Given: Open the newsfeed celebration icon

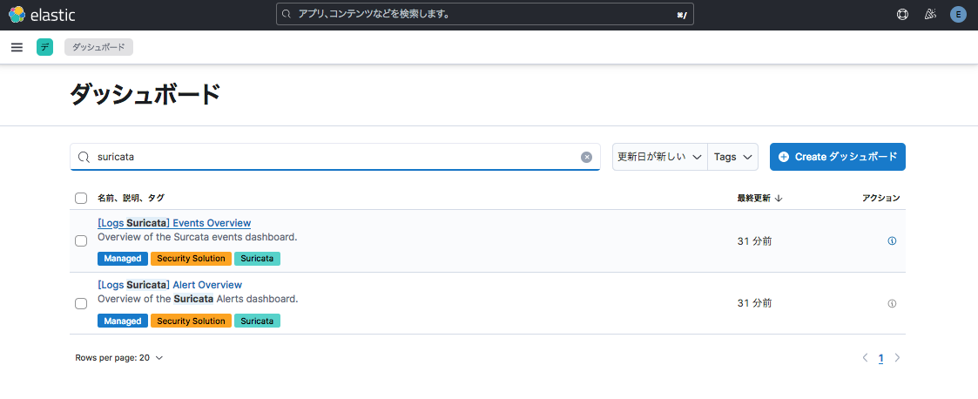Looking at the screenshot, I should point(930,15).
